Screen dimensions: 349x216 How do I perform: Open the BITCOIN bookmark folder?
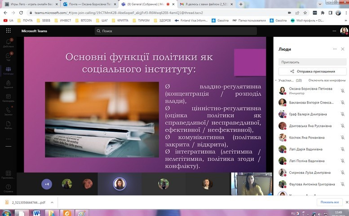click(x=84, y=21)
